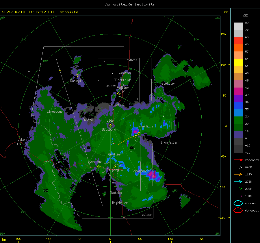Click the Stettler label
This screenshot has width=260, height=243.
168,84
